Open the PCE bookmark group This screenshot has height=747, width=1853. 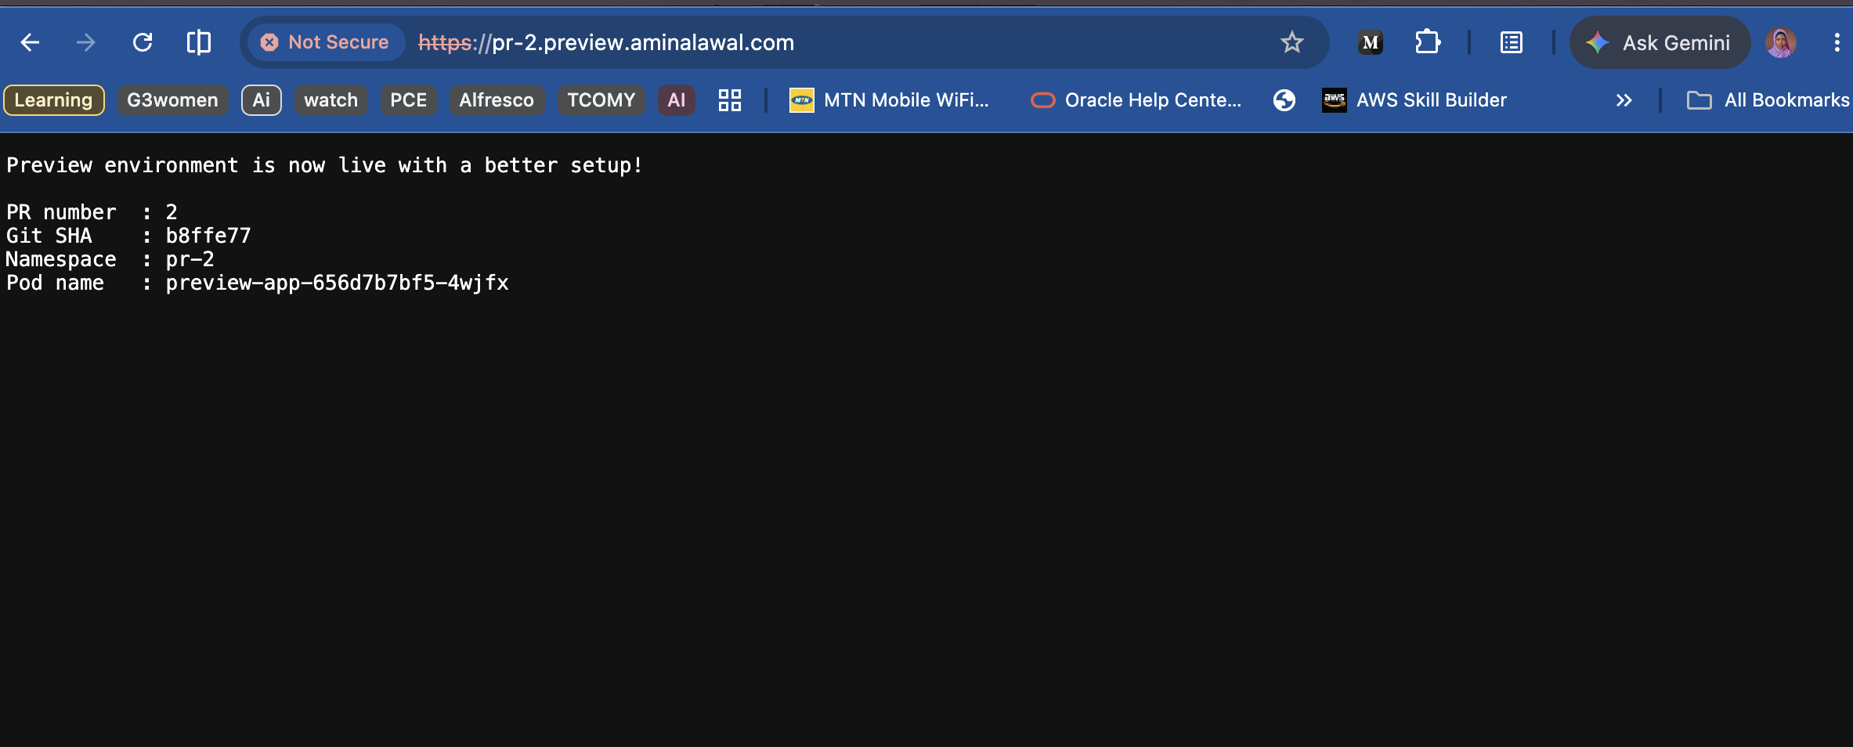[x=409, y=100]
